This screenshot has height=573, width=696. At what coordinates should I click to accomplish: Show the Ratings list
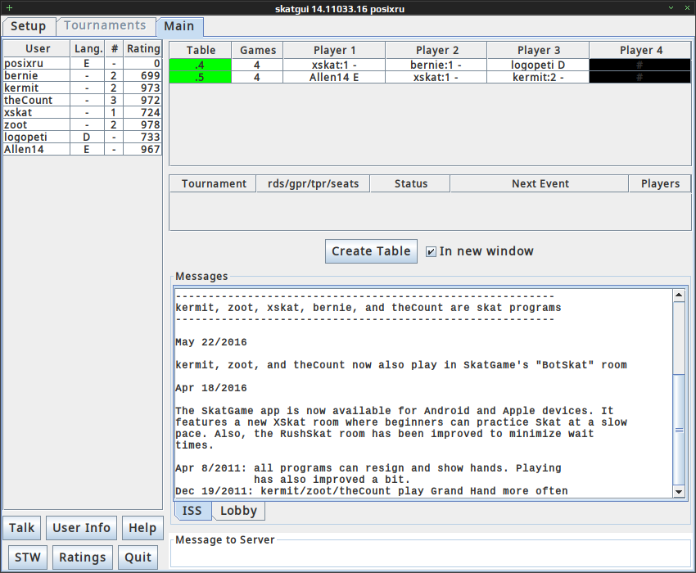click(x=83, y=557)
